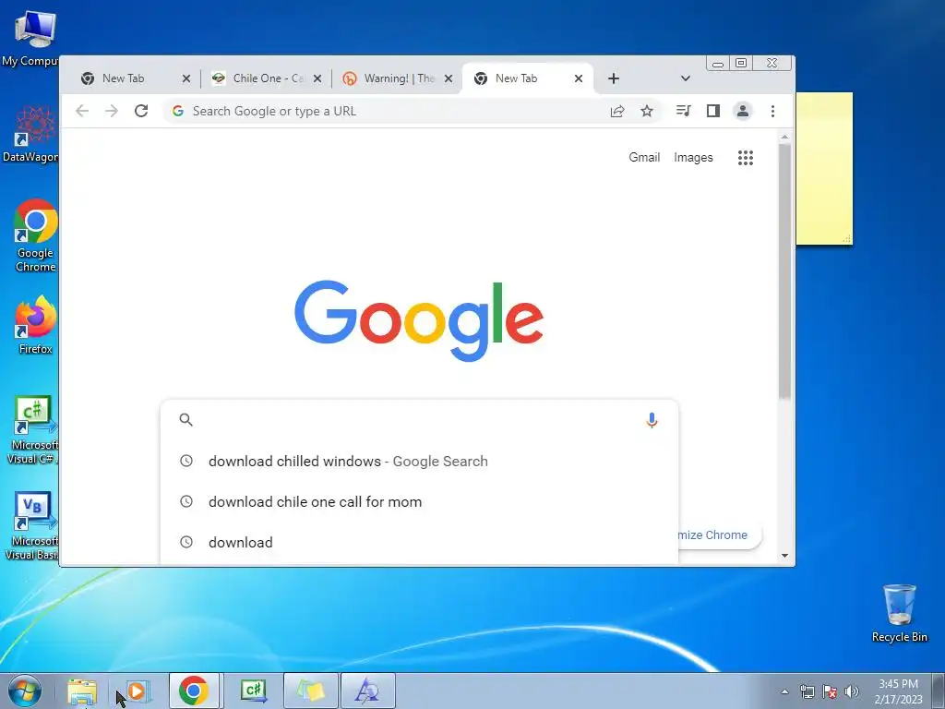Open the Chrome profile avatar

point(743,111)
